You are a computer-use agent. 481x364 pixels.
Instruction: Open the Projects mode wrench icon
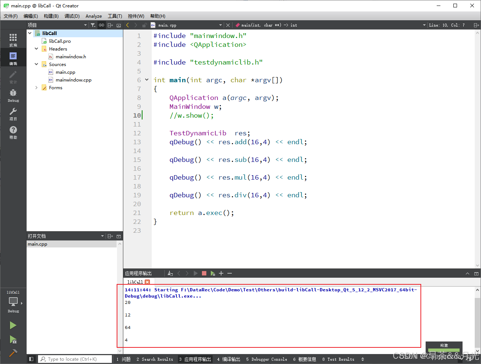pos(13,114)
